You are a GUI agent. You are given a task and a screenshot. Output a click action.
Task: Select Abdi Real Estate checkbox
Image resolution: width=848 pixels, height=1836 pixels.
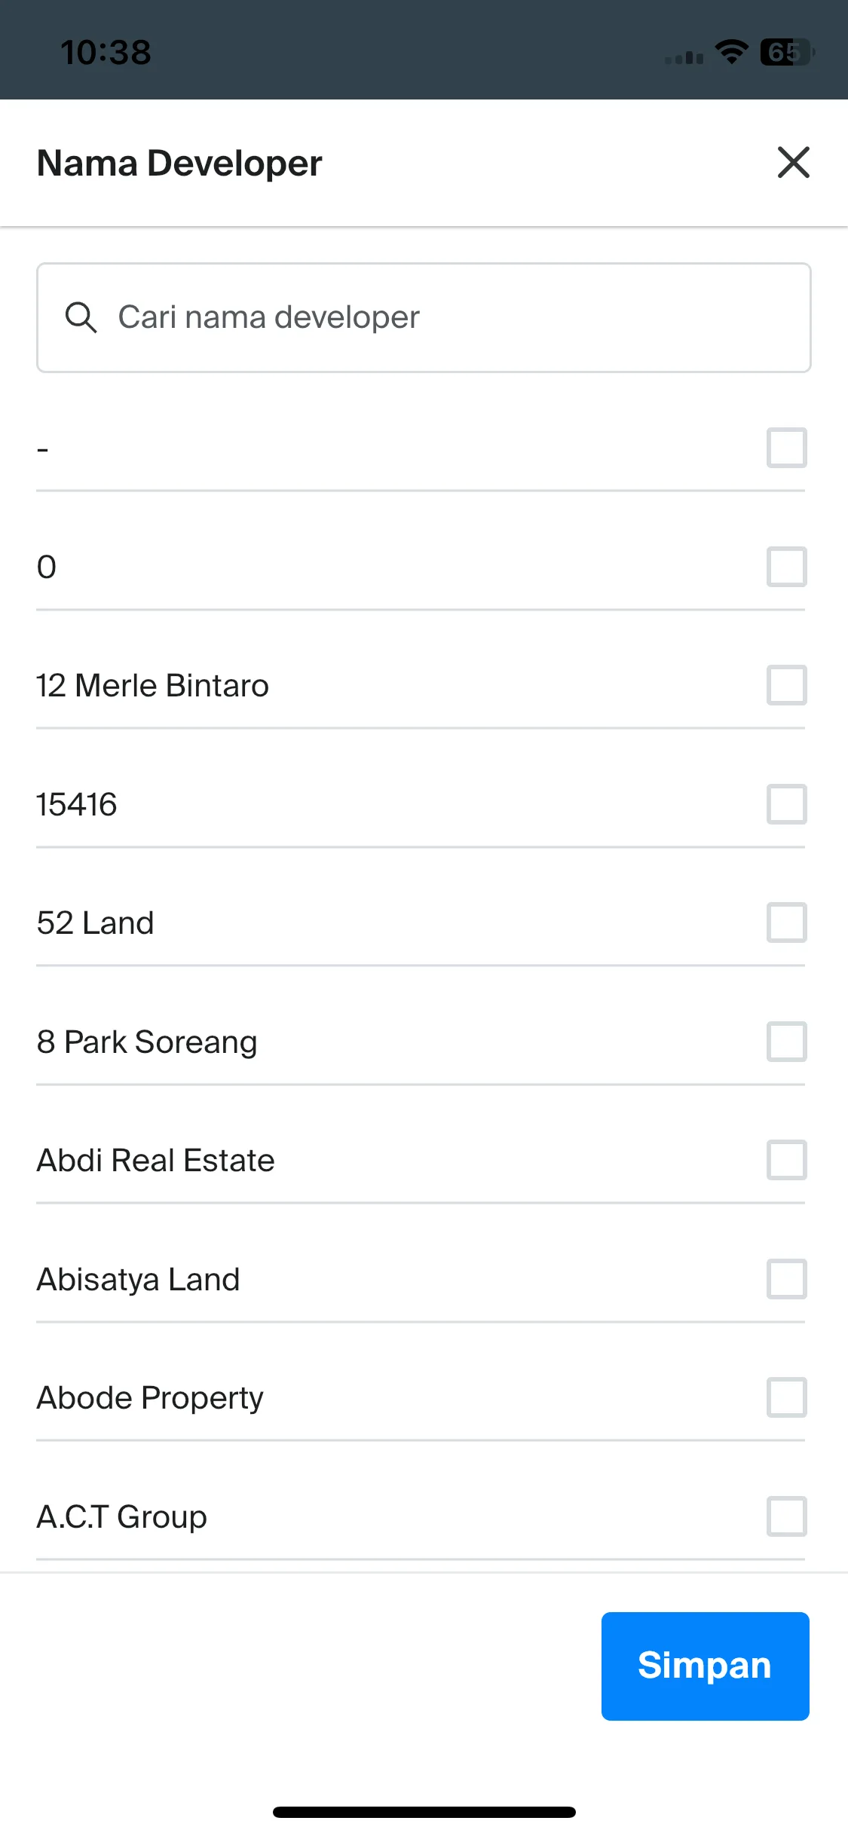click(786, 1160)
